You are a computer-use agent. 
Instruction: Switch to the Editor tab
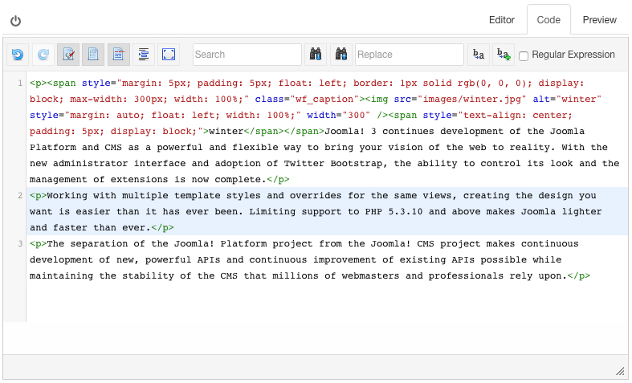pos(502,20)
